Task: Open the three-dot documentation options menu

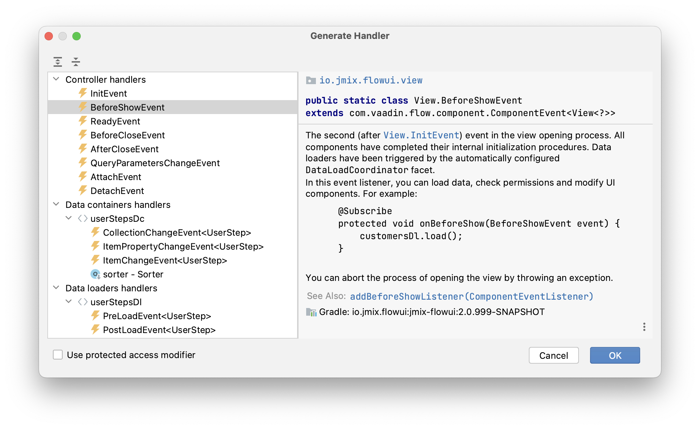Action: coord(644,327)
